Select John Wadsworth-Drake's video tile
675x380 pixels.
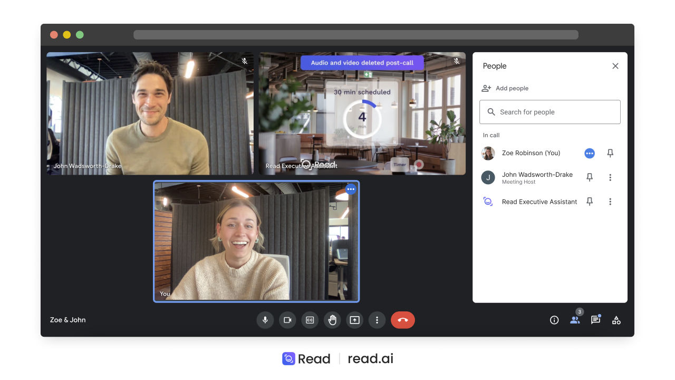click(150, 113)
